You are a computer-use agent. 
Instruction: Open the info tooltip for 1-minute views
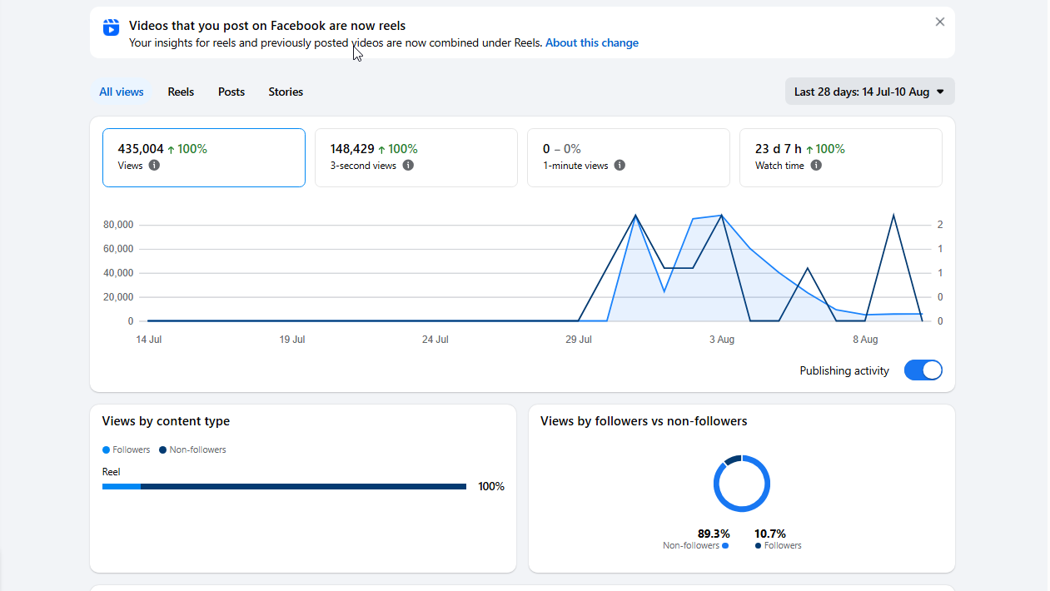pos(620,166)
